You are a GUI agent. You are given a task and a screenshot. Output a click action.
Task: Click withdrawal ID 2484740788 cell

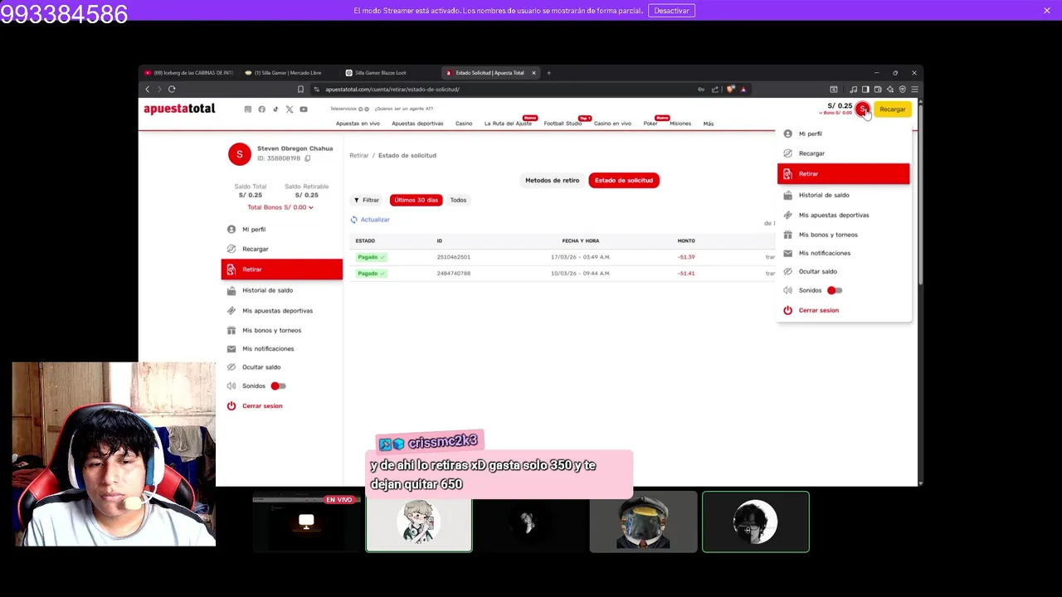[x=453, y=273]
